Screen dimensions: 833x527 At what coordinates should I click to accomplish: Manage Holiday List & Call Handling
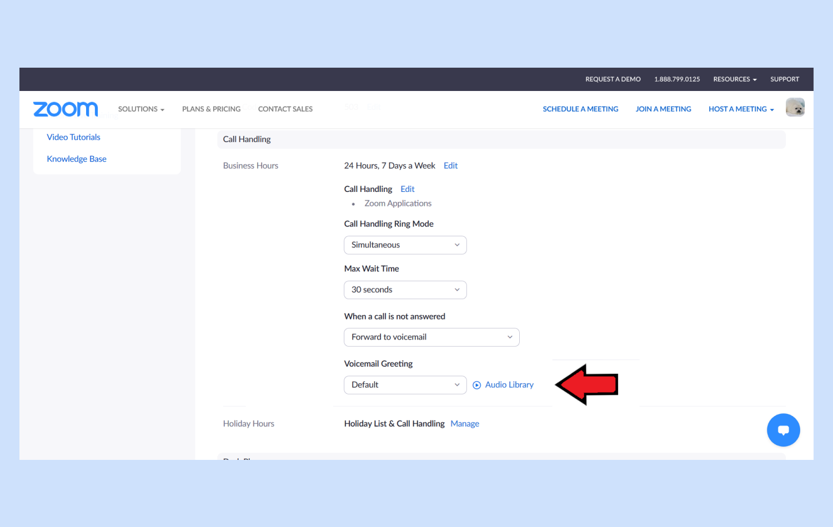(464, 424)
